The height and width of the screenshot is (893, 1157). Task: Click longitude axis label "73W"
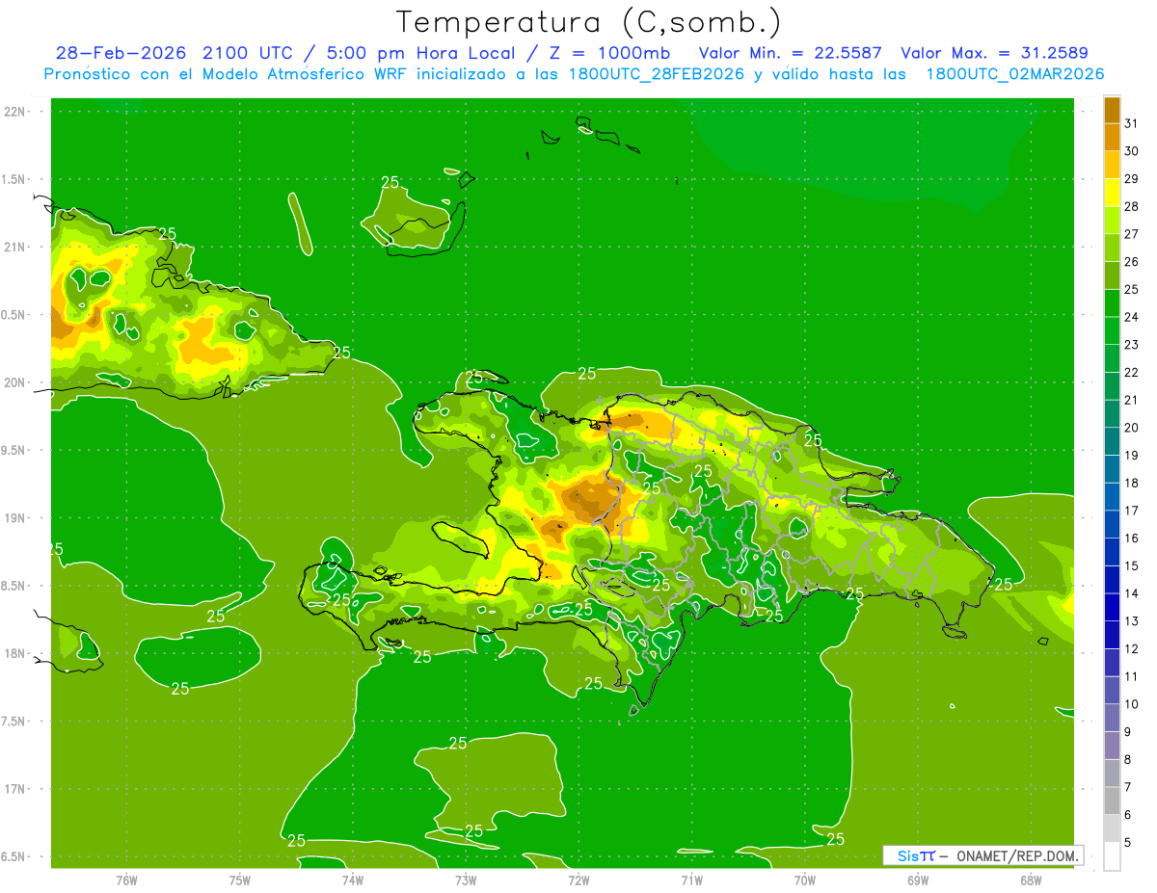point(466,880)
